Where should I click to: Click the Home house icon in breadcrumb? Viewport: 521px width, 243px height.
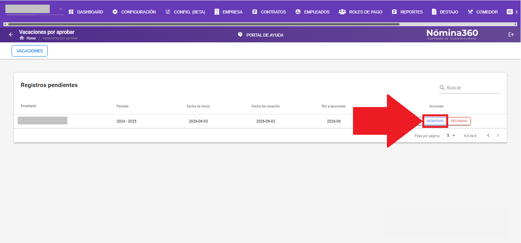click(22, 38)
